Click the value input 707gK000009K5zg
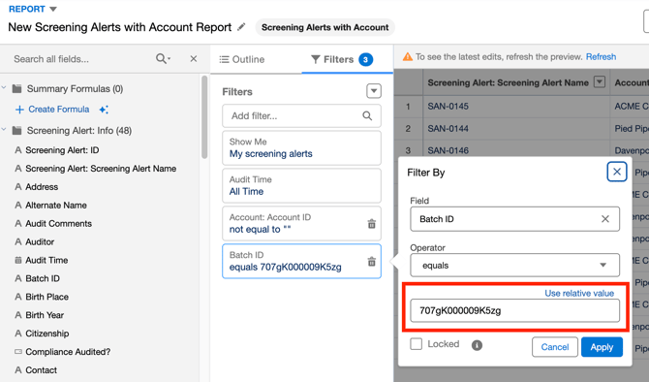 point(514,310)
